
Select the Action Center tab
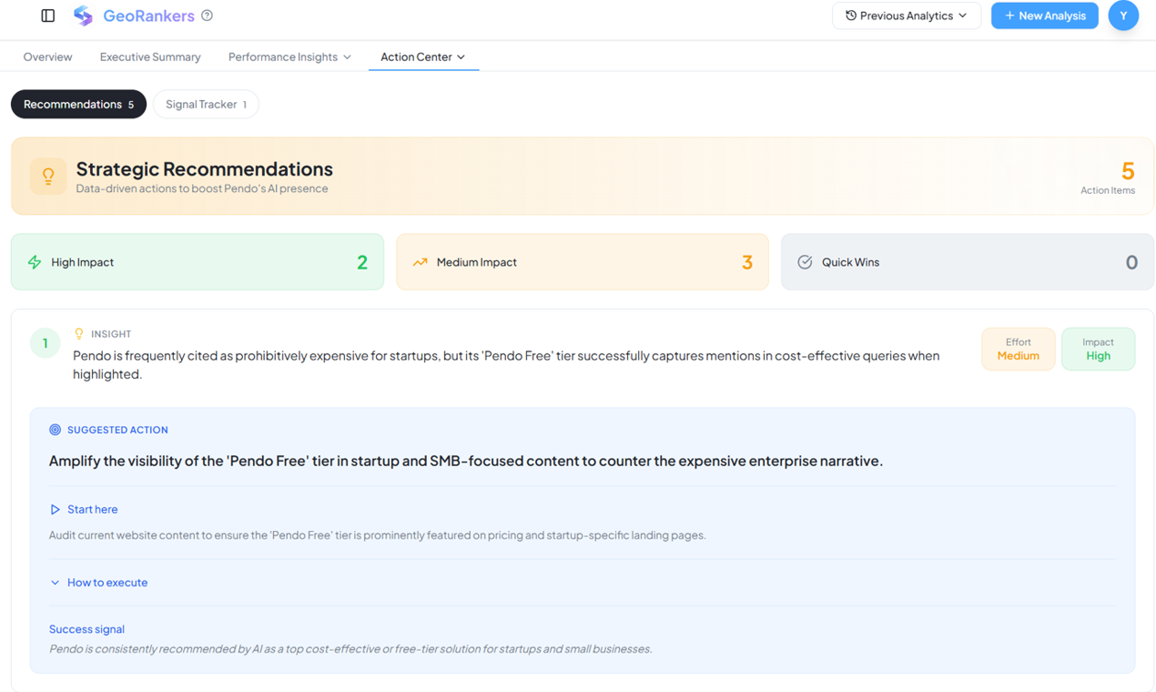[423, 56]
